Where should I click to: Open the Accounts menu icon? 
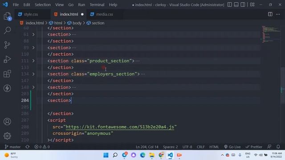7,121
